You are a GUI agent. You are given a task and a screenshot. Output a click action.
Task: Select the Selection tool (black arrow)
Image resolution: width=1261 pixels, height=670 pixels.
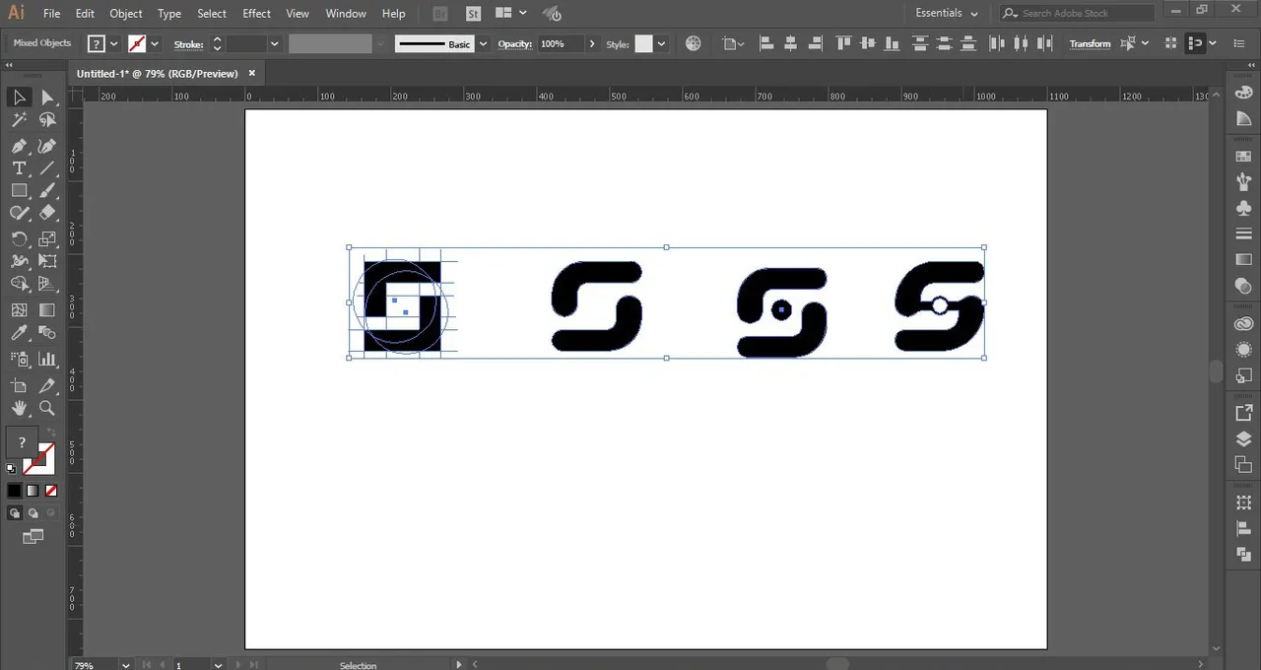[x=19, y=97]
